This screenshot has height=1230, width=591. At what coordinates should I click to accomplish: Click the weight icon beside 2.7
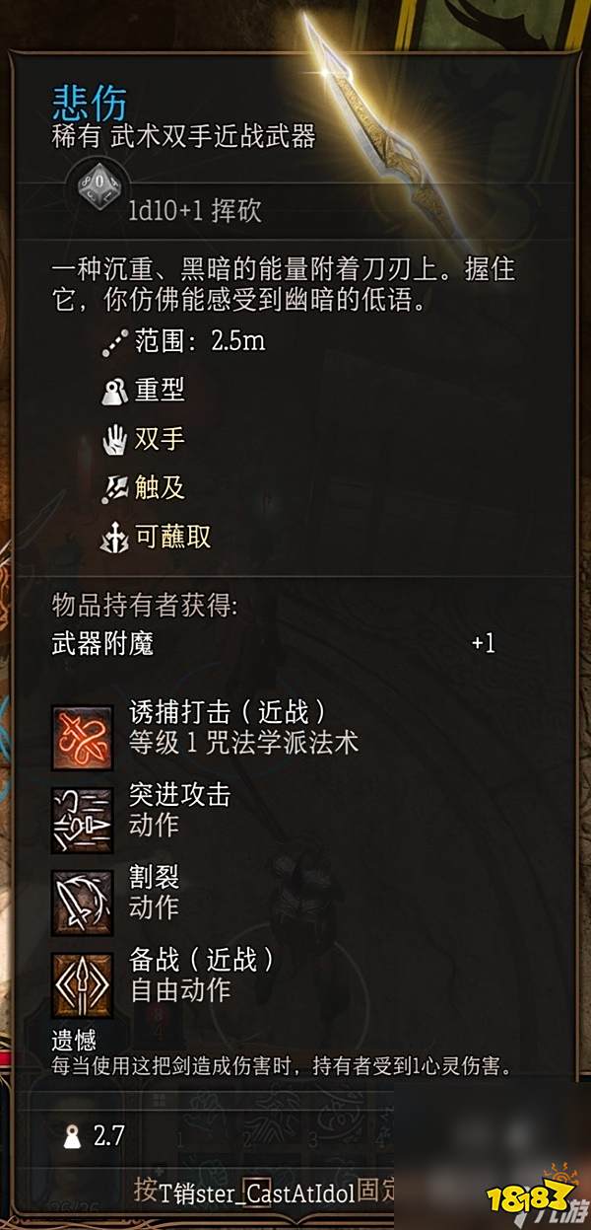point(72,1136)
